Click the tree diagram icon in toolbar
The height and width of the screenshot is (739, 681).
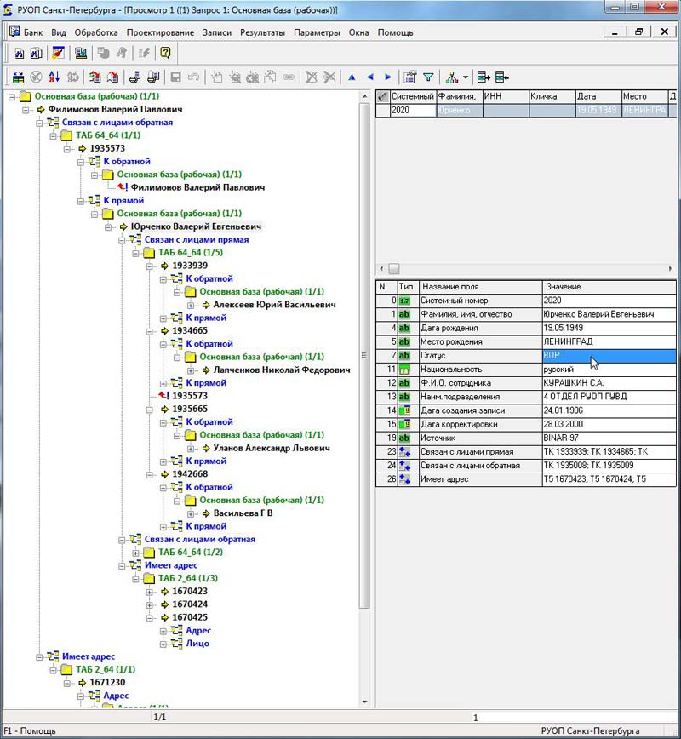click(x=451, y=77)
